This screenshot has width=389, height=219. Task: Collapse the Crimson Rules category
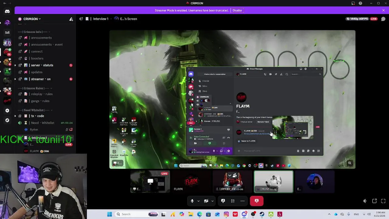coord(35,89)
